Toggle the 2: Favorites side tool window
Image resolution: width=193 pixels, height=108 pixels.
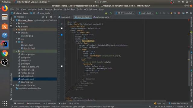(11, 79)
